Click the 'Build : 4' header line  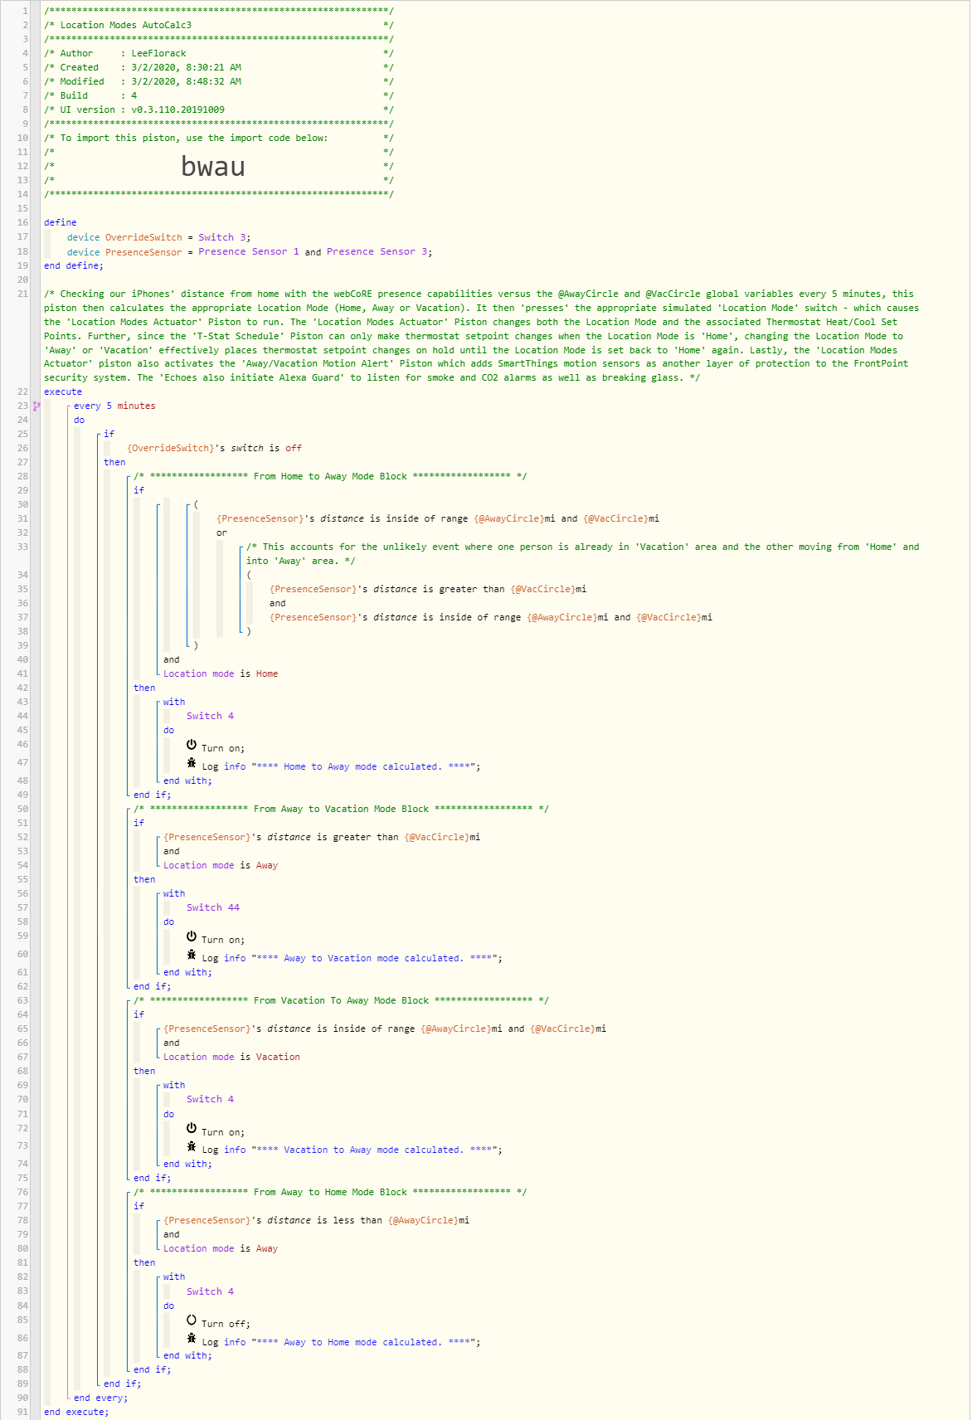pyautogui.click(x=219, y=95)
